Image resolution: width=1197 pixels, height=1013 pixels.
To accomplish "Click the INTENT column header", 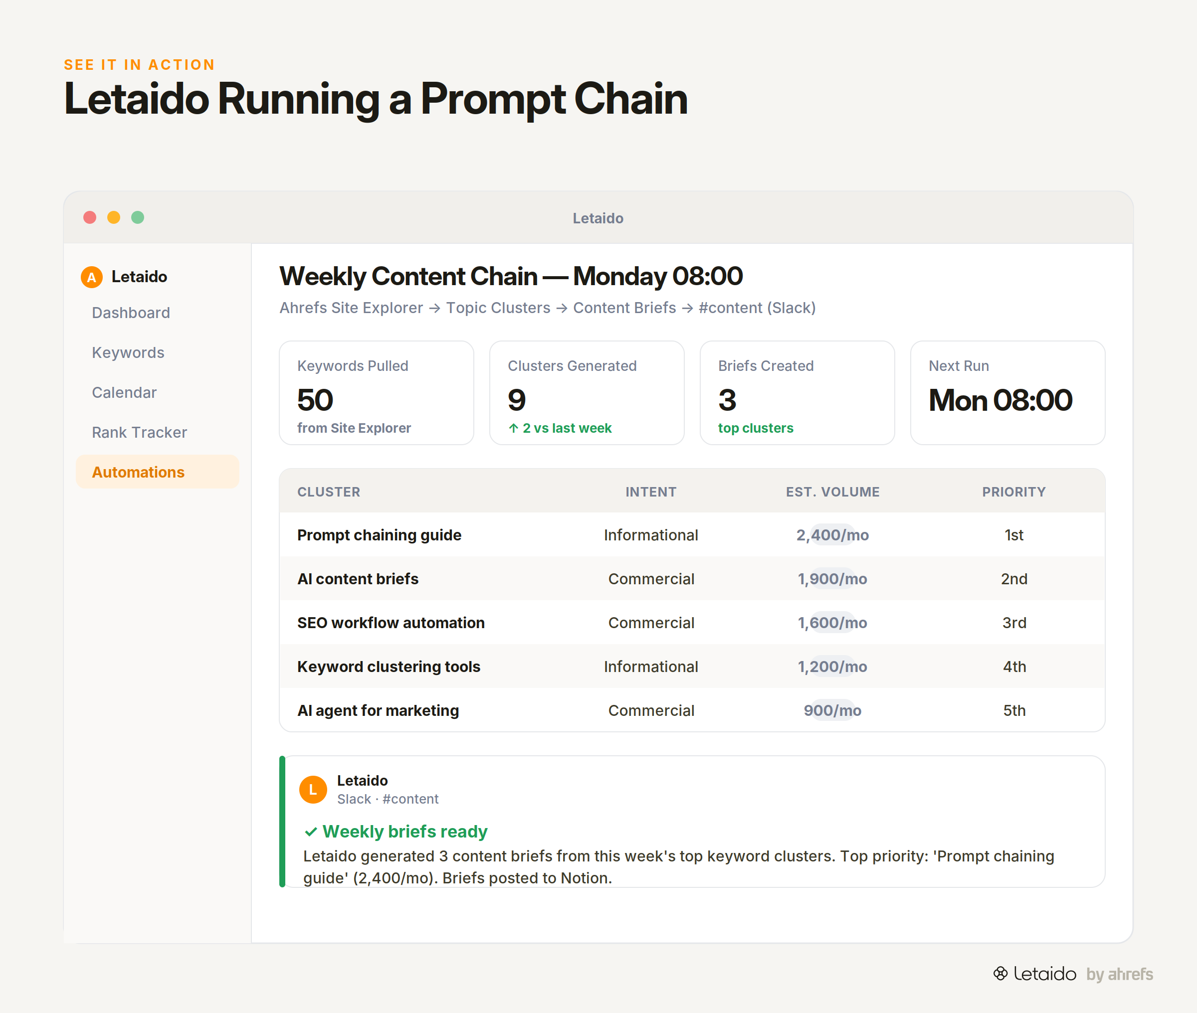I will (x=651, y=492).
